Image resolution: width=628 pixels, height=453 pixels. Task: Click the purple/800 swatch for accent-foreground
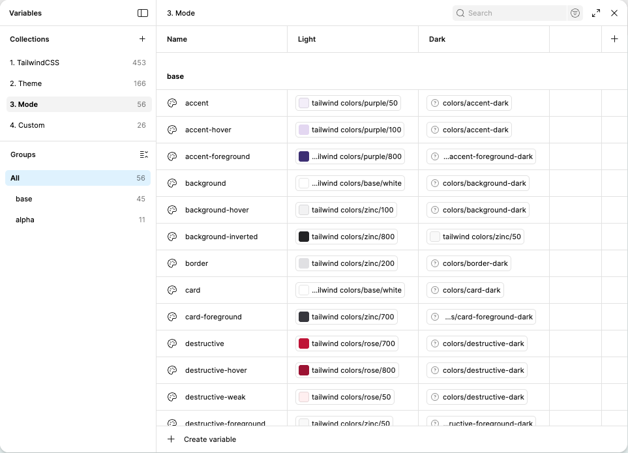point(303,156)
